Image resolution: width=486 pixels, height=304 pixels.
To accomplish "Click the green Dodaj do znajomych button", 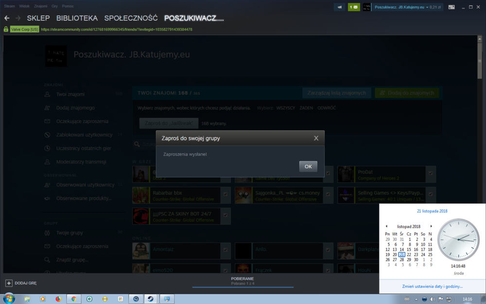I will point(407,93).
